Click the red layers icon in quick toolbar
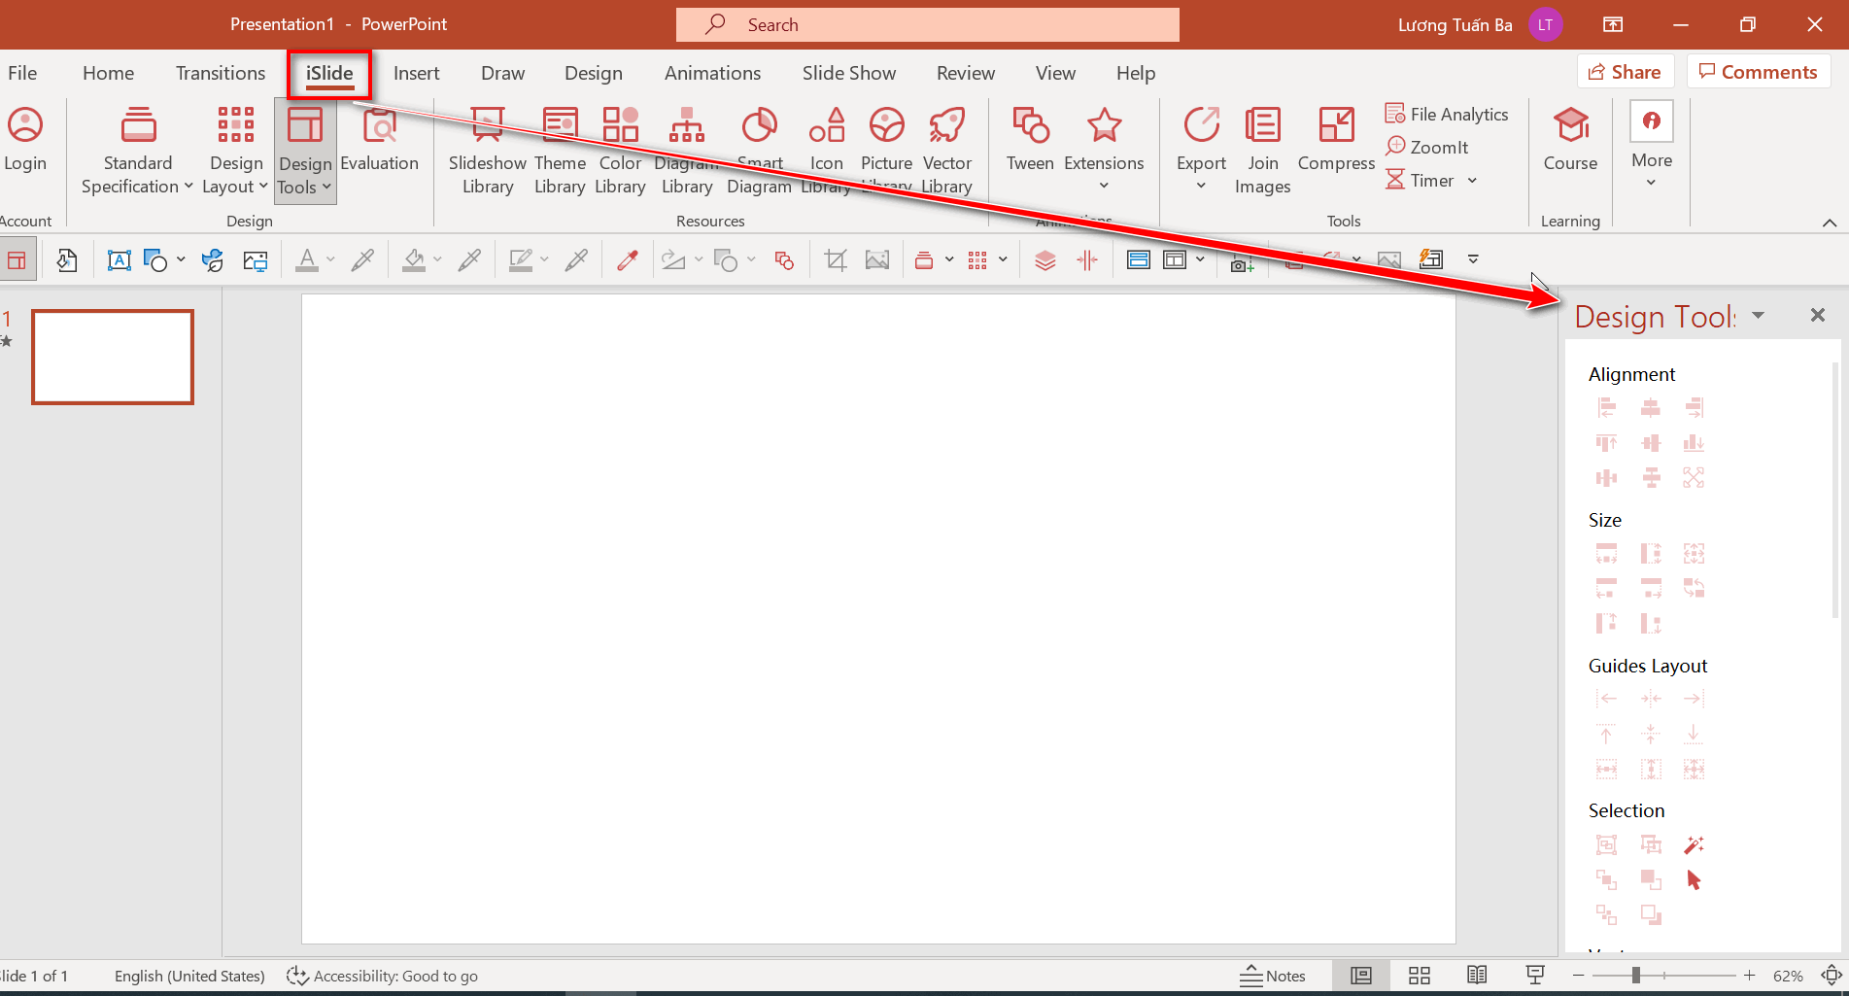Viewport: 1849px width, 996px height. tap(1044, 259)
